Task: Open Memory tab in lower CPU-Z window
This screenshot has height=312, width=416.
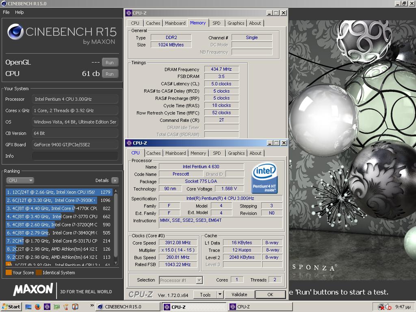Action: 198,153
